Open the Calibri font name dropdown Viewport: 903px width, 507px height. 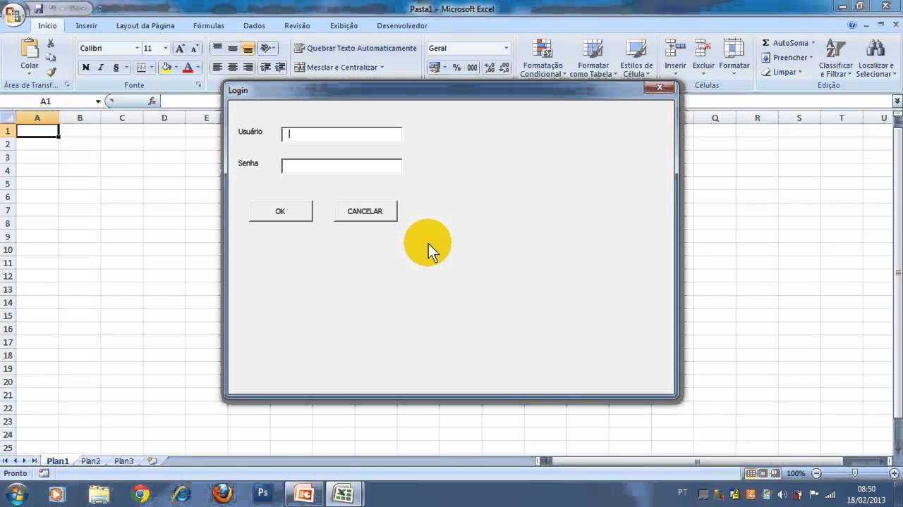(x=137, y=48)
